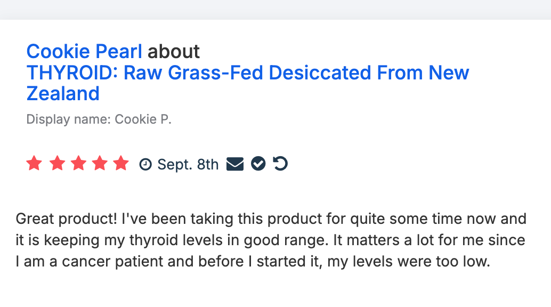This screenshot has height=307, width=551.
Task: Click the envelope email icon
Action: (234, 164)
